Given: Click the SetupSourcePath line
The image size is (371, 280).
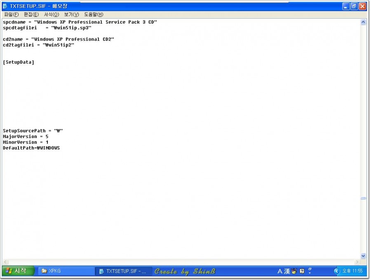Looking at the screenshot, I should coord(33,131).
